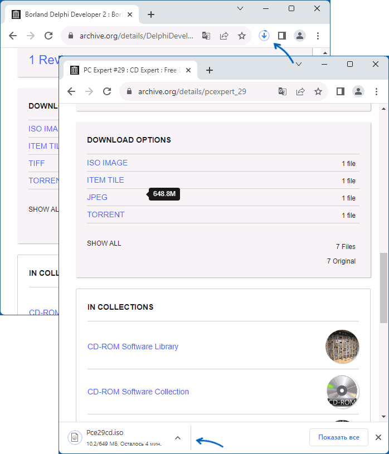Bookmark the pcexpert_29 page with the star
The height and width of the screenshot is (454, 389).
[x=318, y=91]
